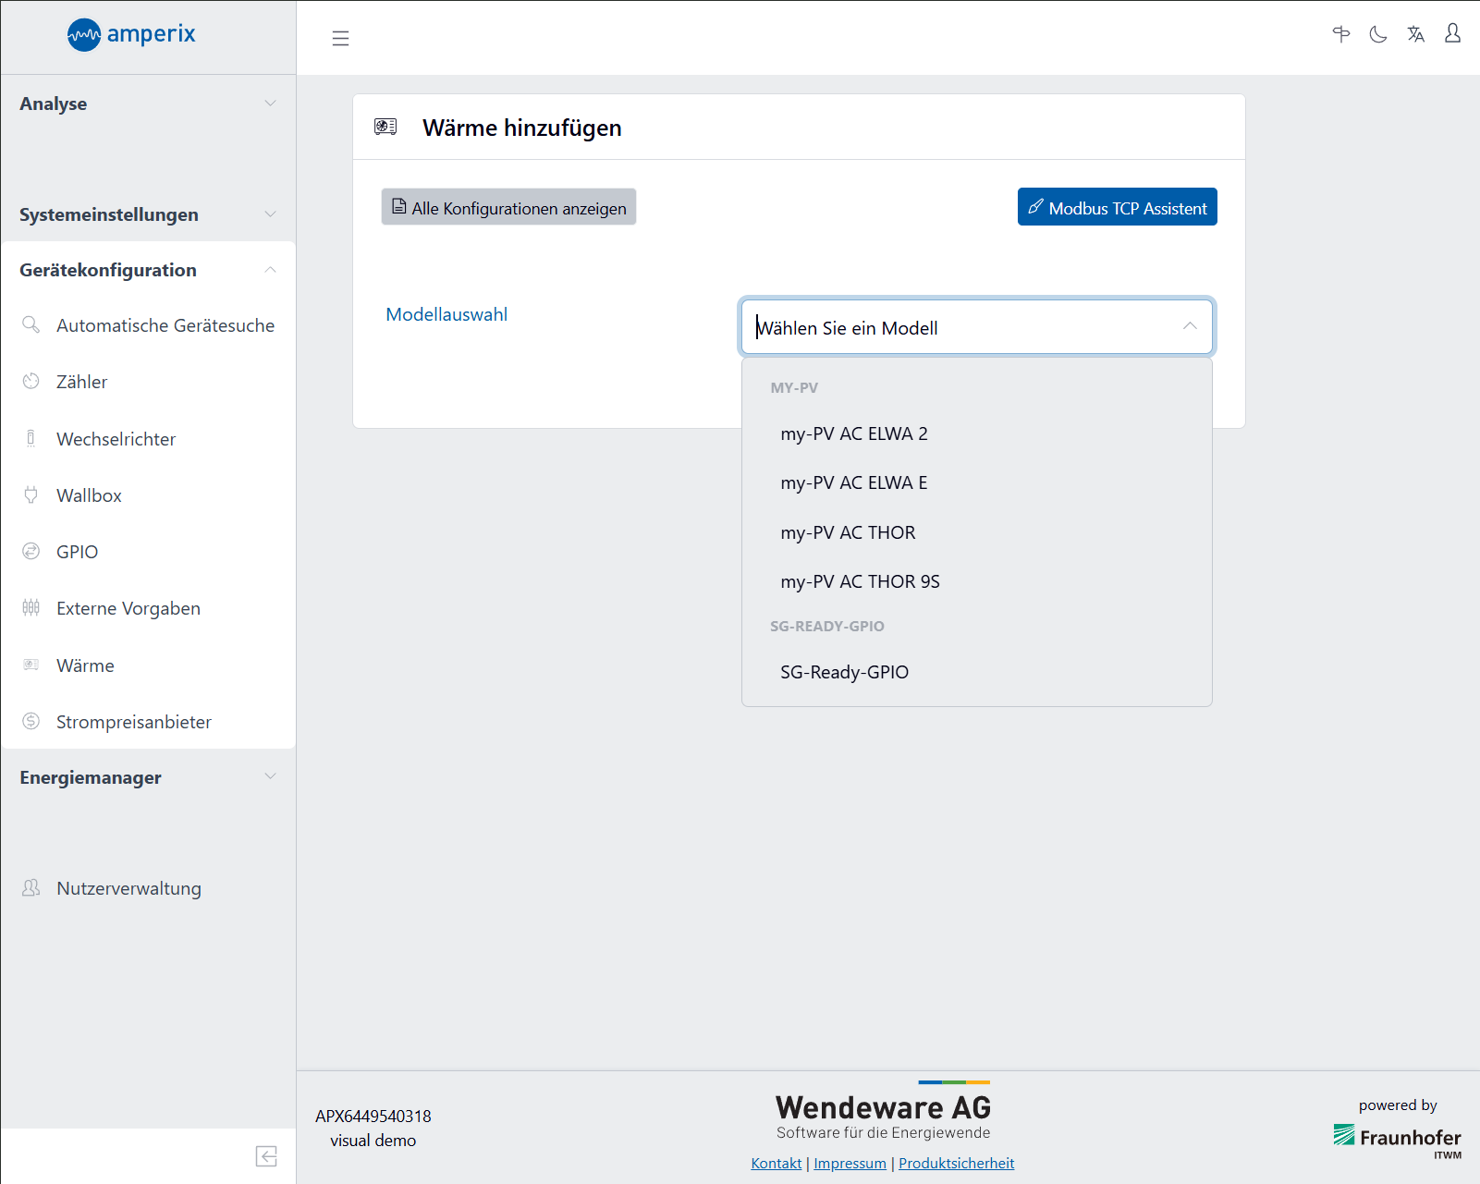The height and width of the screenshot is (1184, 1480).
Task: Toggle dark mode moon icon
Action: [x=1378, y=35]
